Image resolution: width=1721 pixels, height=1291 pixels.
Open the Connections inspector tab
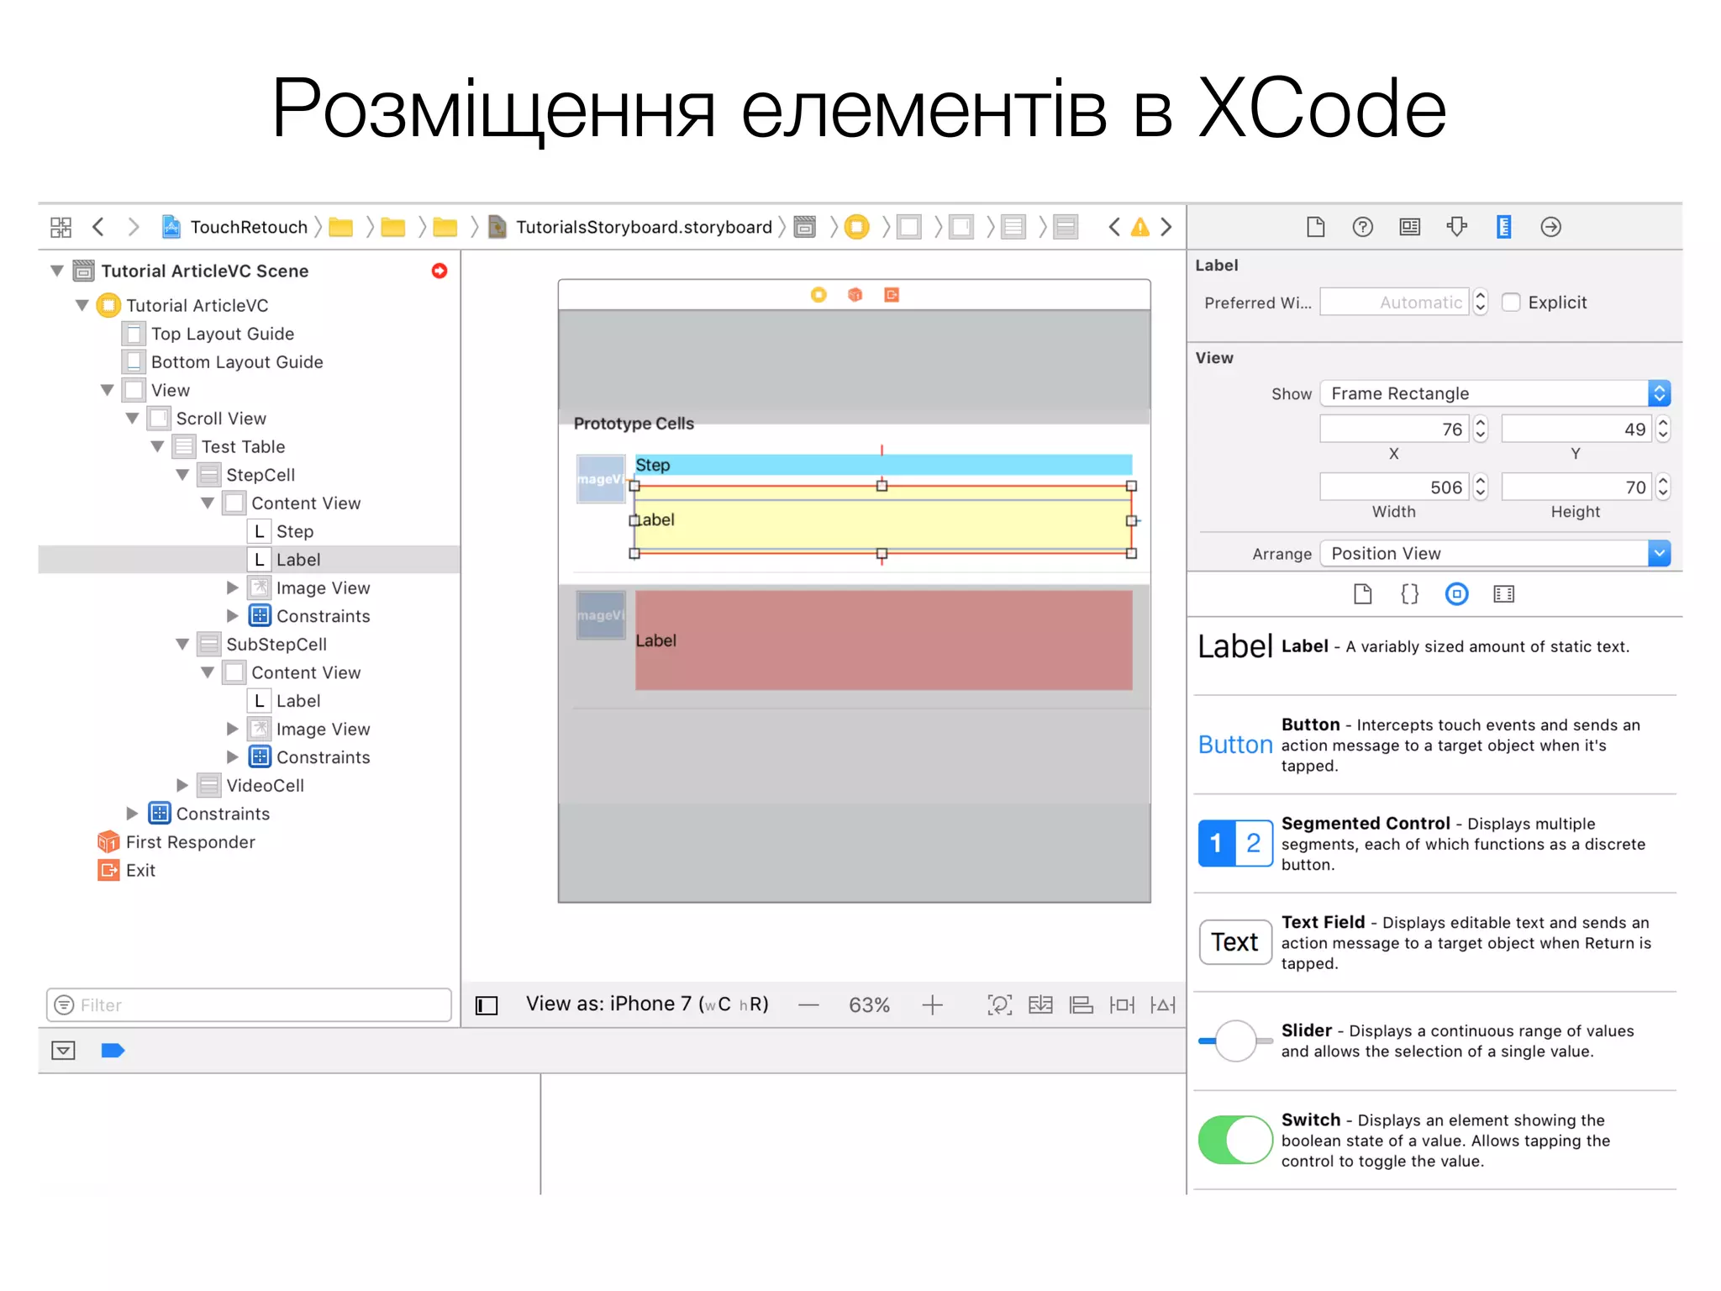click(1551, 227)
